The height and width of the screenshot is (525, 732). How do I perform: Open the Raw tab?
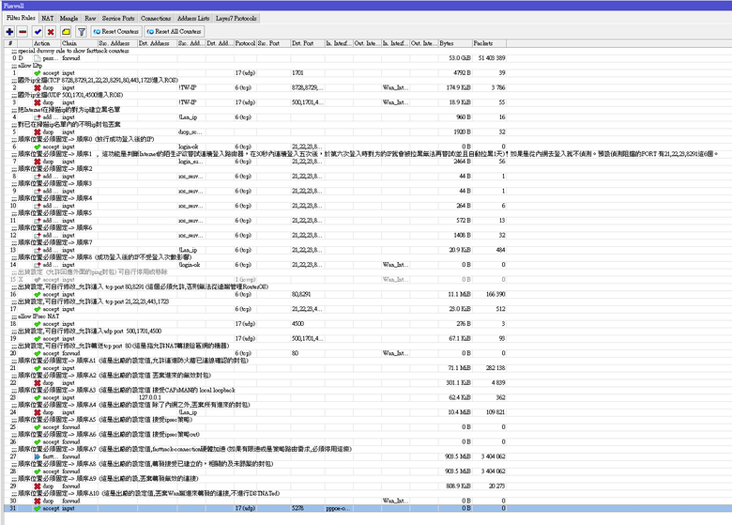pyautogui.click(x=90, y=18)
